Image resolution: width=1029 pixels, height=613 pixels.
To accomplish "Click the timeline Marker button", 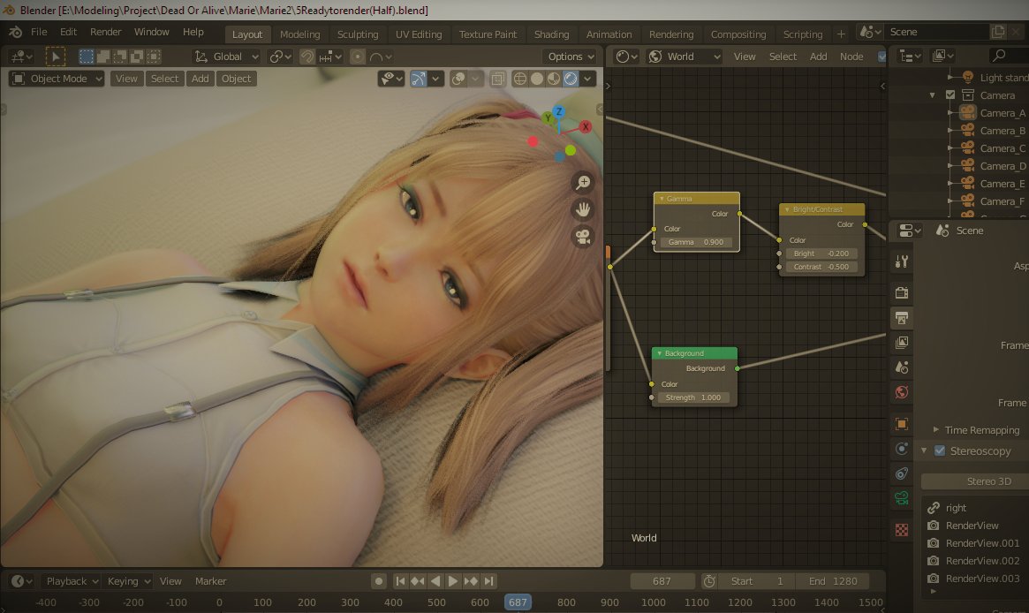I will click(210, 581).
